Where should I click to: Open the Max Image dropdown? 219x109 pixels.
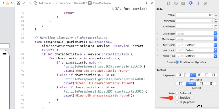215,39
